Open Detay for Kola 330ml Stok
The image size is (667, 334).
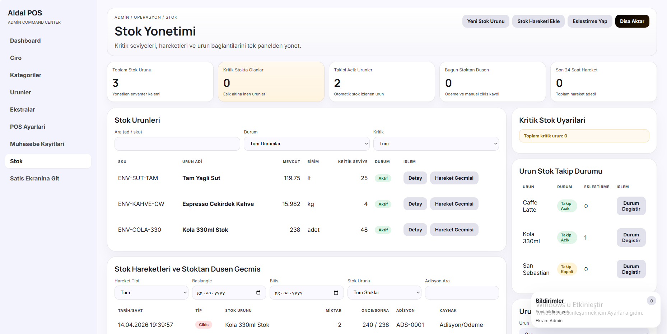pyautogui.click(x=415, y=230)
